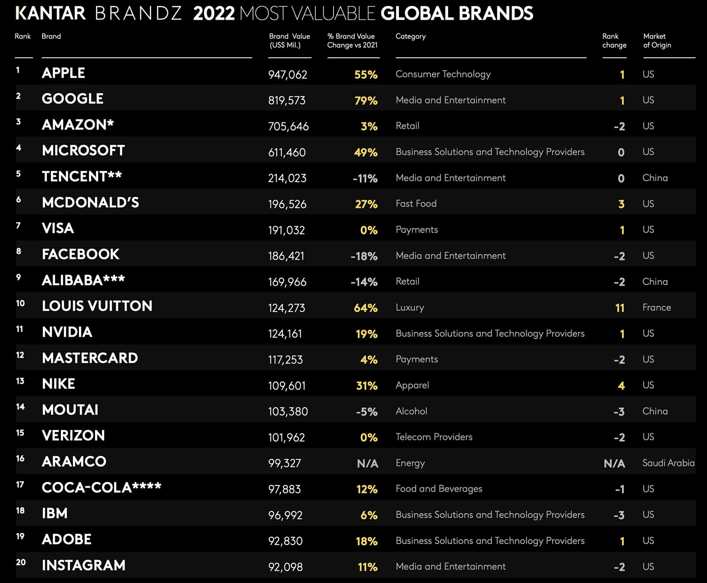Image resolution: width=707 pixels, height=583 pixels.
Task: Select the Market of Origin header
Action: (x=657, y=41)
